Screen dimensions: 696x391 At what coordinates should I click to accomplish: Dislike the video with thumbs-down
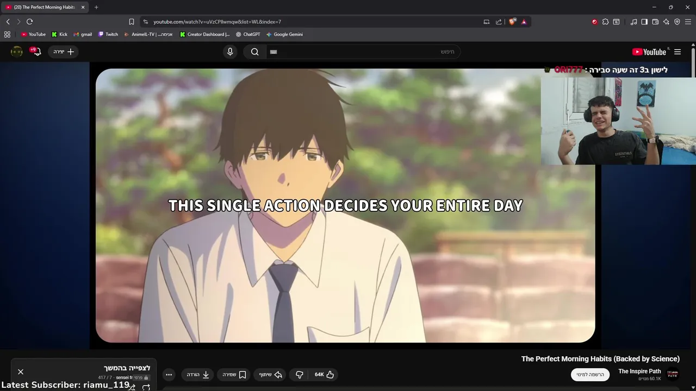(x=299, y=375)
